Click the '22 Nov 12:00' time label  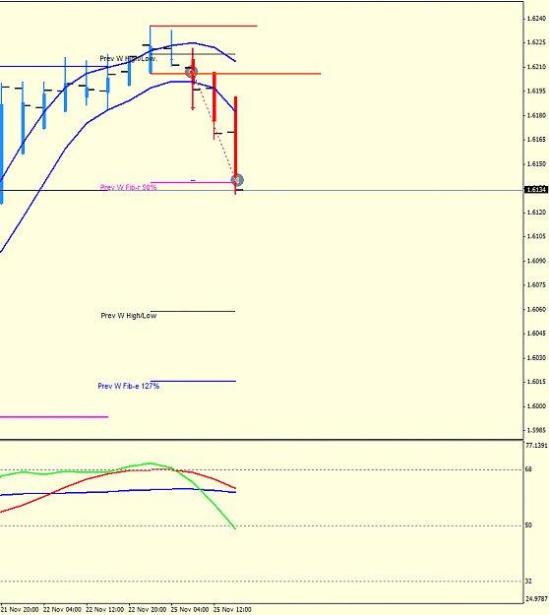(x=104, y=609)
